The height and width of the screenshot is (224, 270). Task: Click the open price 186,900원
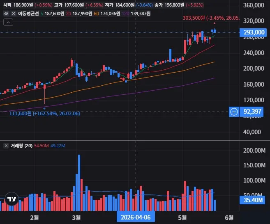coord(23,5)
